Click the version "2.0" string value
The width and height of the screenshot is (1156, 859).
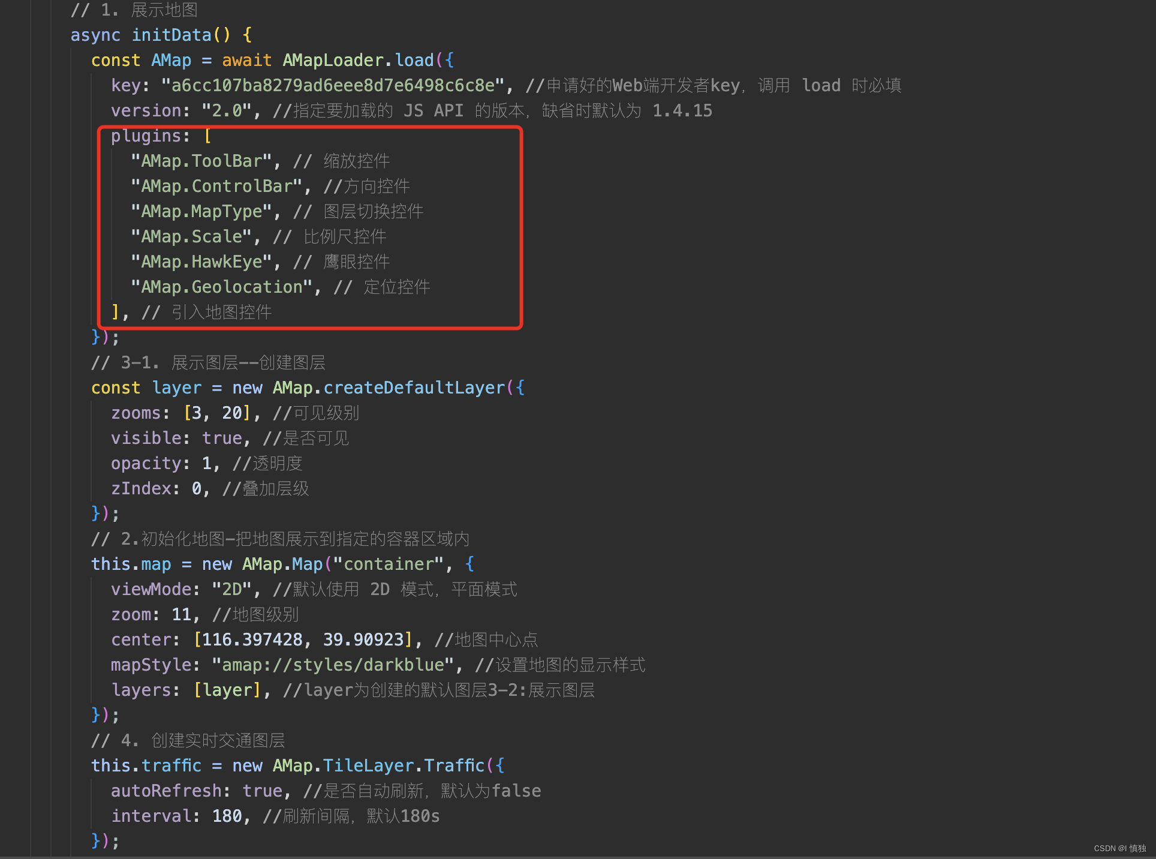point(226,110)
